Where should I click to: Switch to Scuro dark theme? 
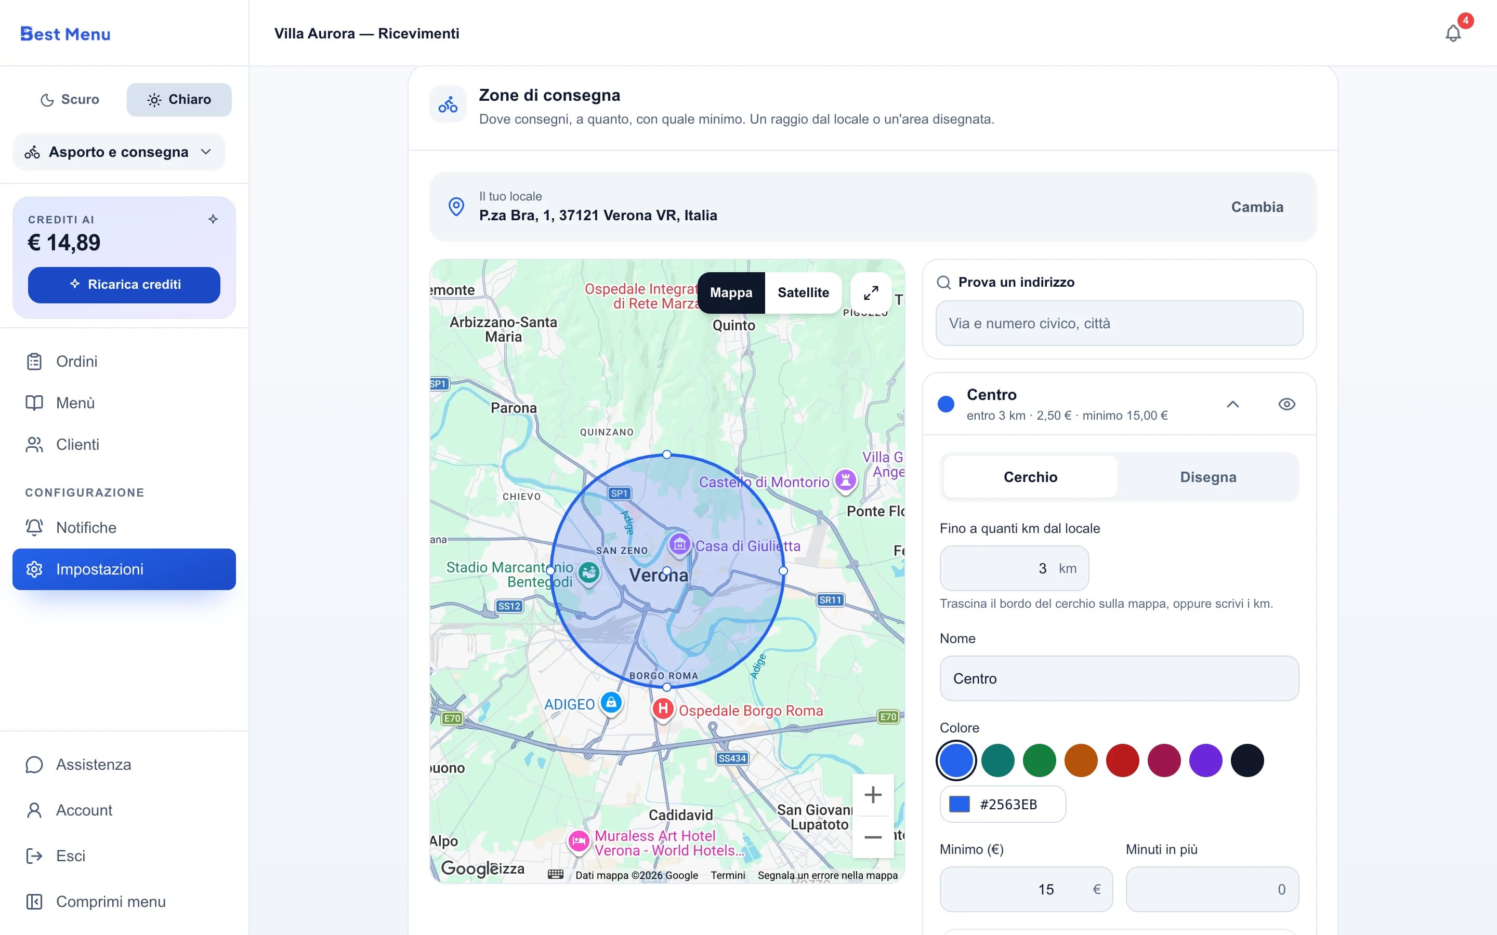tap(70, 100)
